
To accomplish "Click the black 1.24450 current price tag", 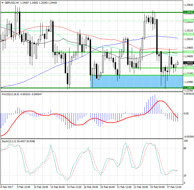I will 188,63.
